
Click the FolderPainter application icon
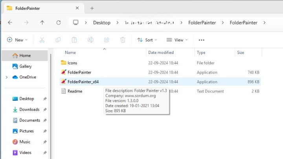point(64,72)
